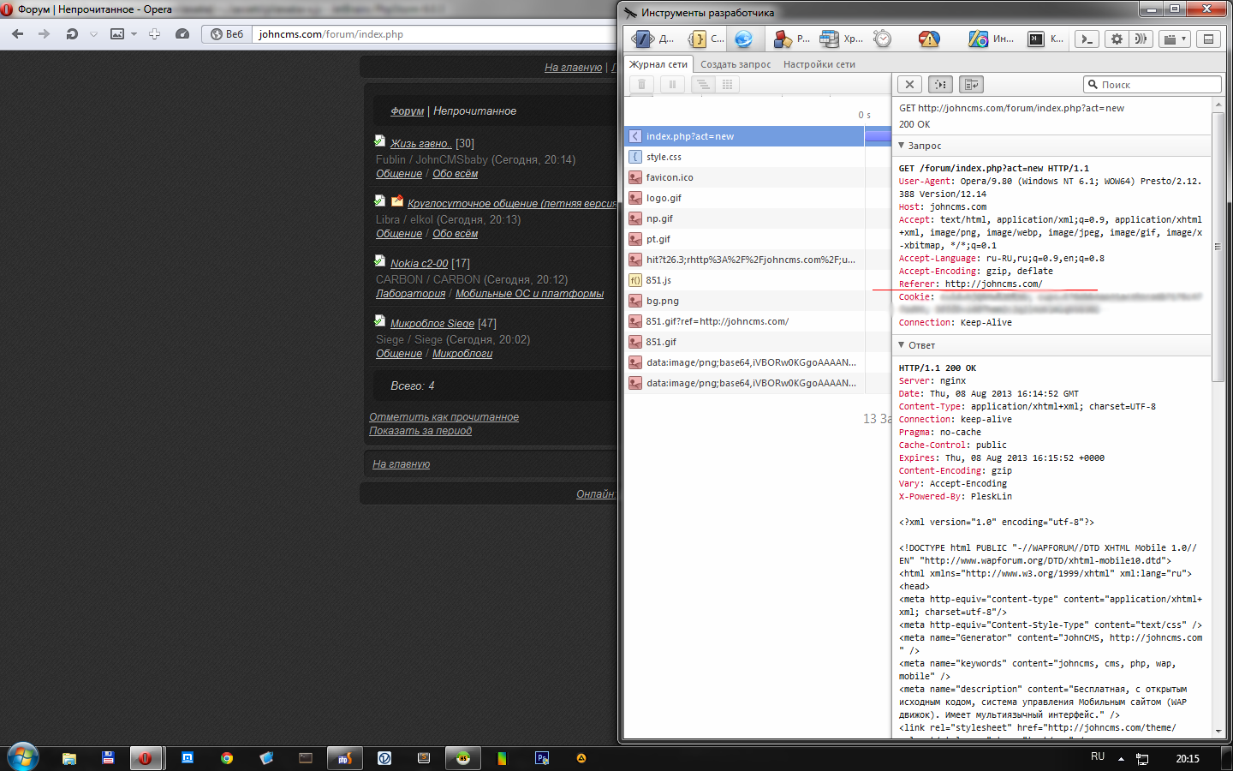The image size is (1233, 771).
Task: Open the Profiler stopwatch tool
Action: pyautogui.click(x=883, y=39)
